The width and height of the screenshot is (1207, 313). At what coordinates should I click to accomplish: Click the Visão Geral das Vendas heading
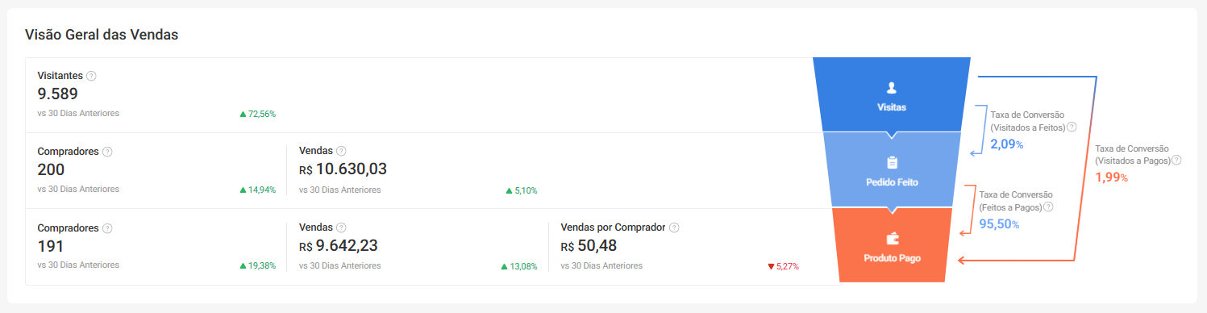click(102, 35)
